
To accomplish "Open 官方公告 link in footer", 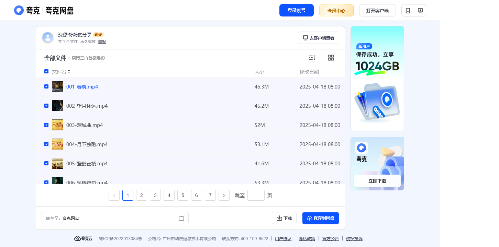I will coord(331,238).
